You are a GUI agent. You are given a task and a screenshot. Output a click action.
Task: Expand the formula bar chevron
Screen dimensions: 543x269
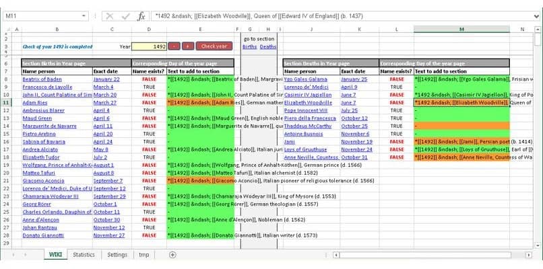pyautogui.click(x=537, y=16)
